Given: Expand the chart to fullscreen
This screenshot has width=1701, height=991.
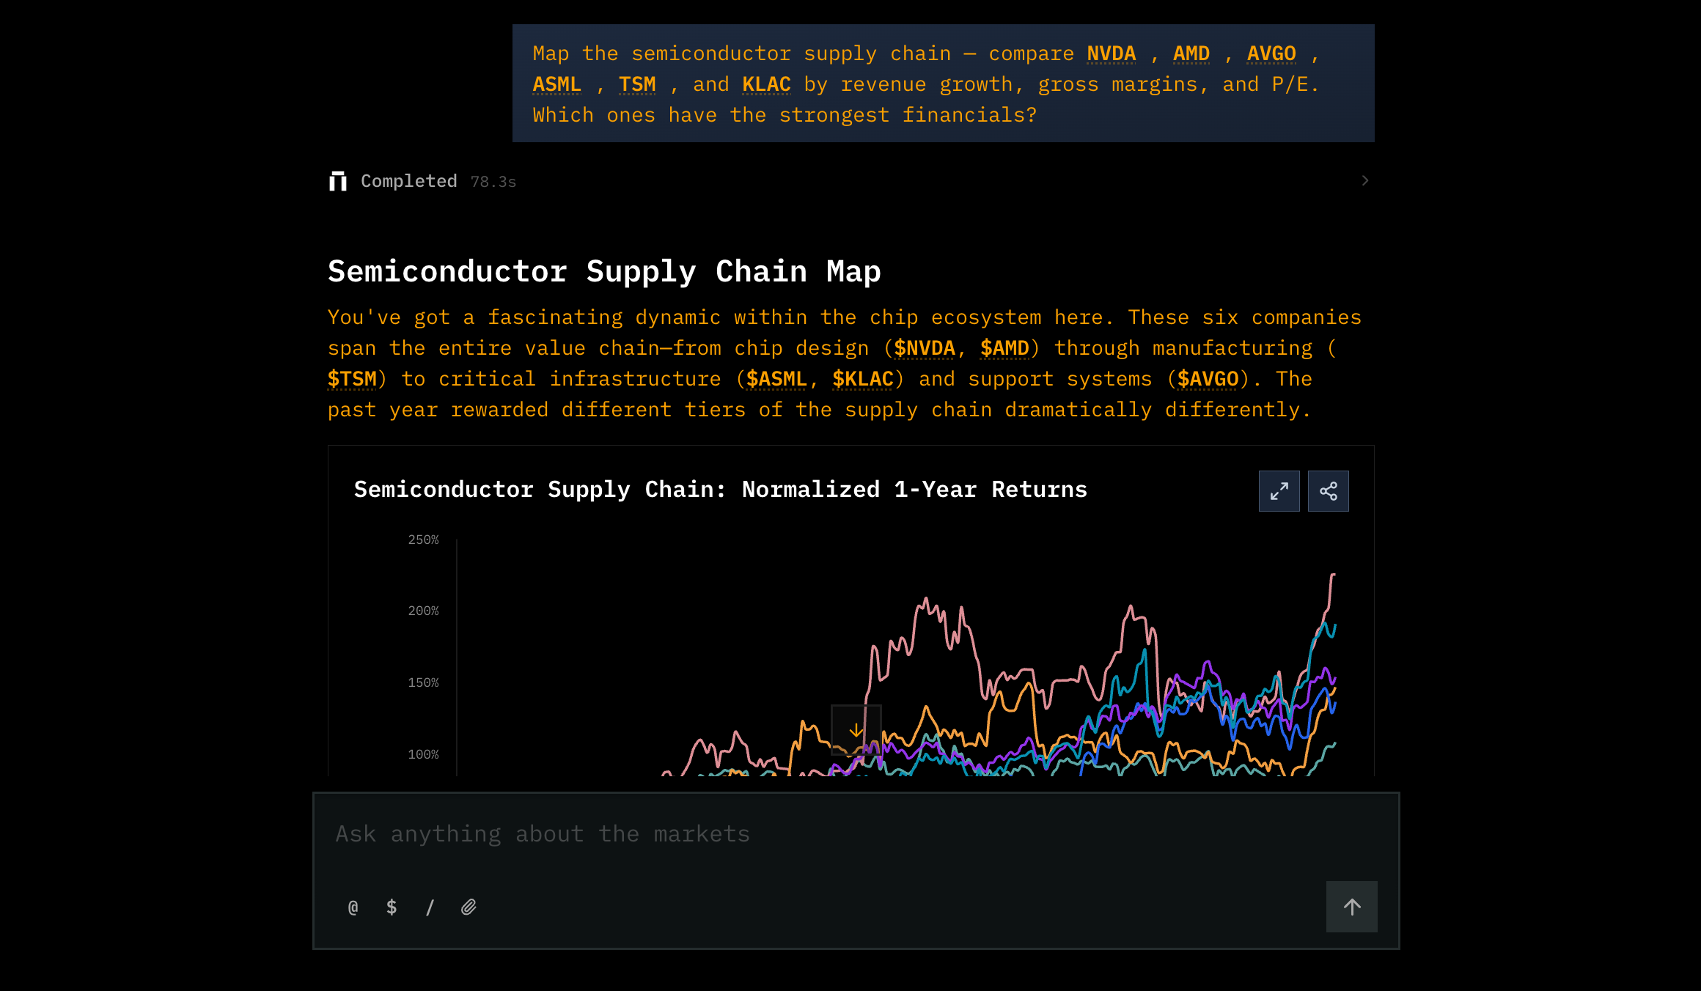Looking at the screenshot, I should click(x=1279, y=490).
